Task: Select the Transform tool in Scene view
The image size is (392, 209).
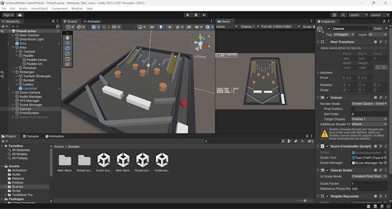Action: (67, 64)
